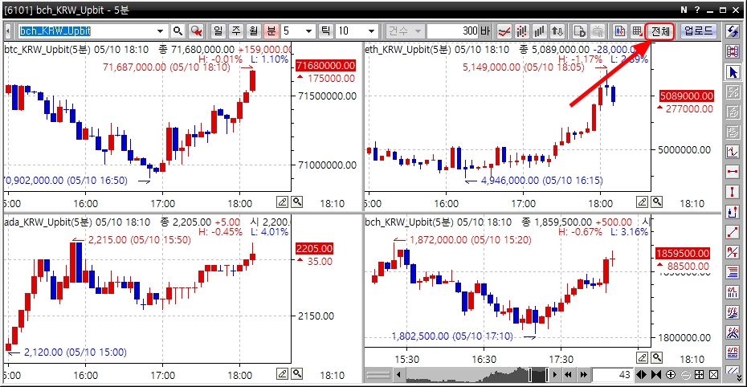Click the volume timeline scrollbar at bottom
This screenshot has width=747, height=387.
pyautogui.click(x=458, y=375)
